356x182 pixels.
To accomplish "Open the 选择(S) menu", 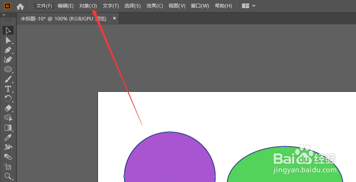I will pyautogui.click(x=133, y=6).
